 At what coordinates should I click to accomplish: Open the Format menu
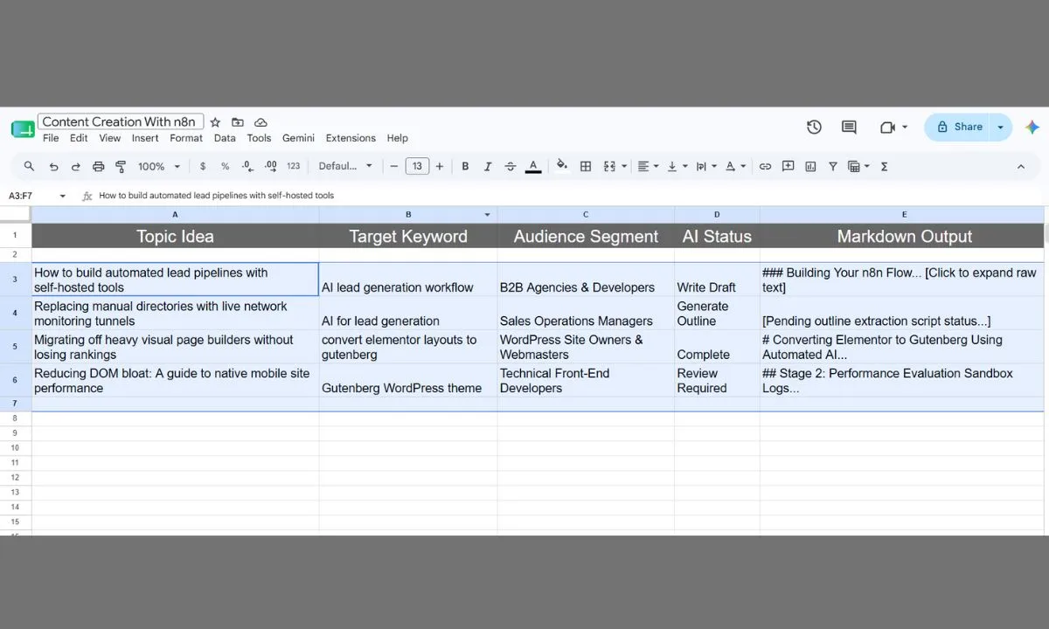pyautogui.click(x=186, y=138)
